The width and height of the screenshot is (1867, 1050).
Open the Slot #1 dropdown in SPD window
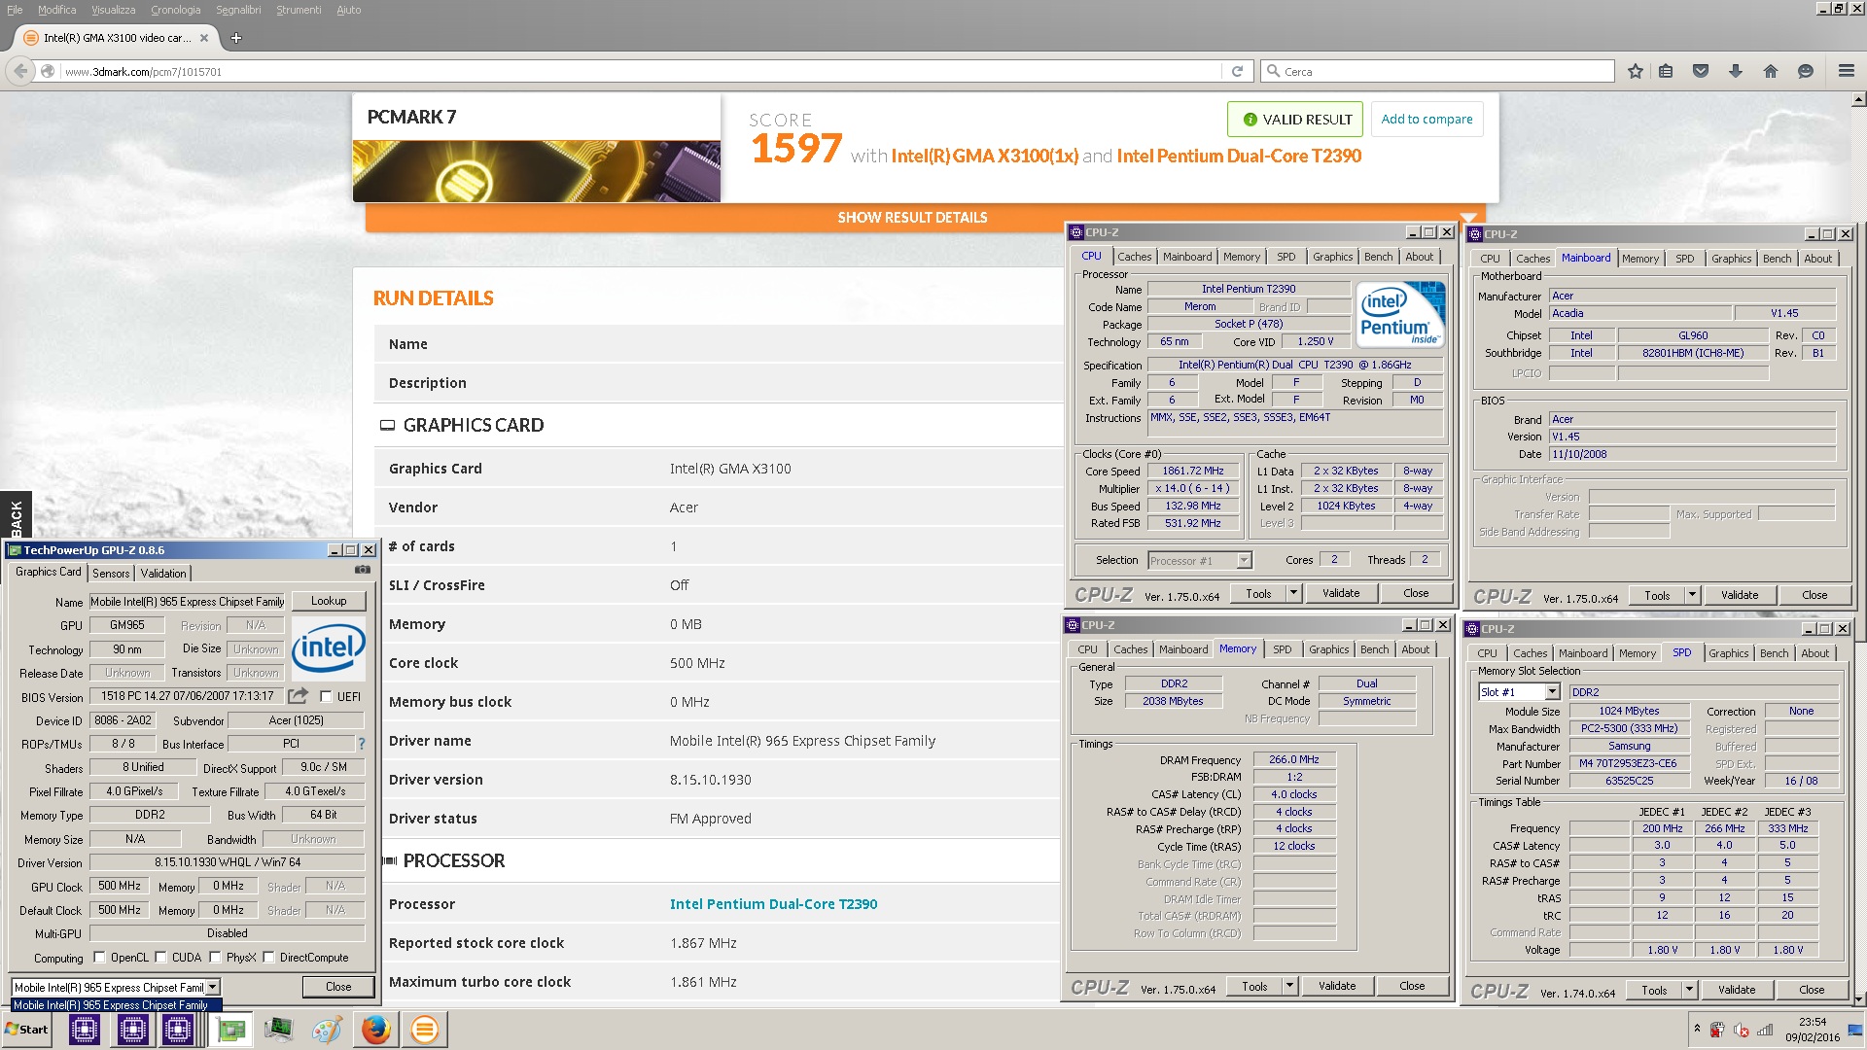tap(1552, 691)
